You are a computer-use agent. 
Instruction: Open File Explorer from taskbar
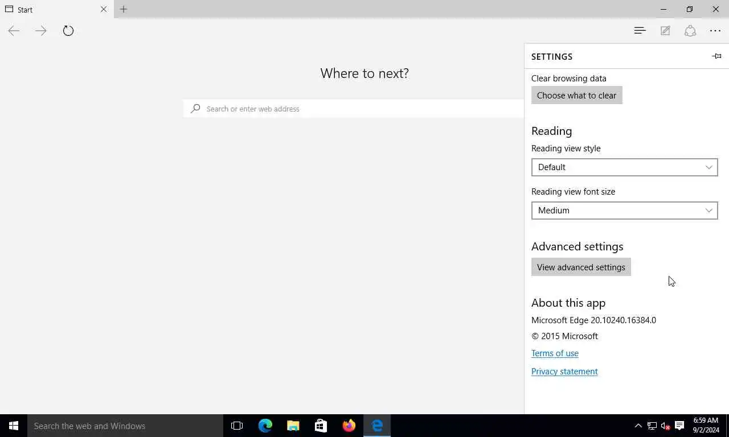coord(293,426)
